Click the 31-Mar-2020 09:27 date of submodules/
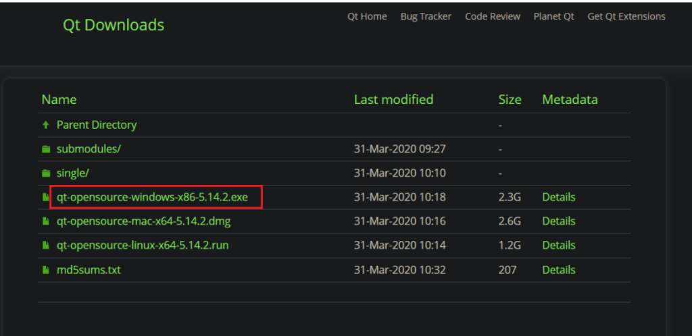Screen dimensions: 692x336 pyautogui.click(x=400, y=149)
